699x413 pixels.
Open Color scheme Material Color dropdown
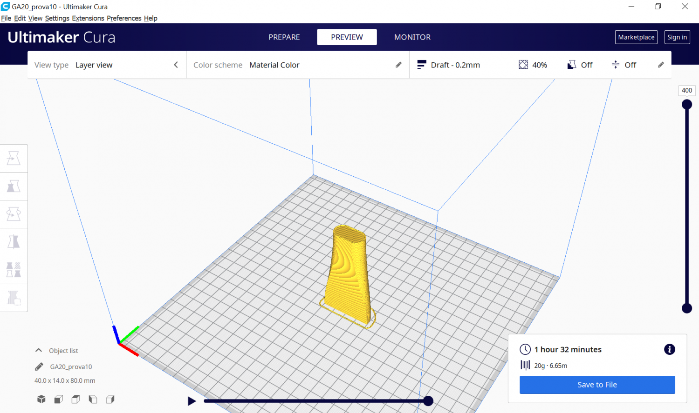[x=297, y=65]
